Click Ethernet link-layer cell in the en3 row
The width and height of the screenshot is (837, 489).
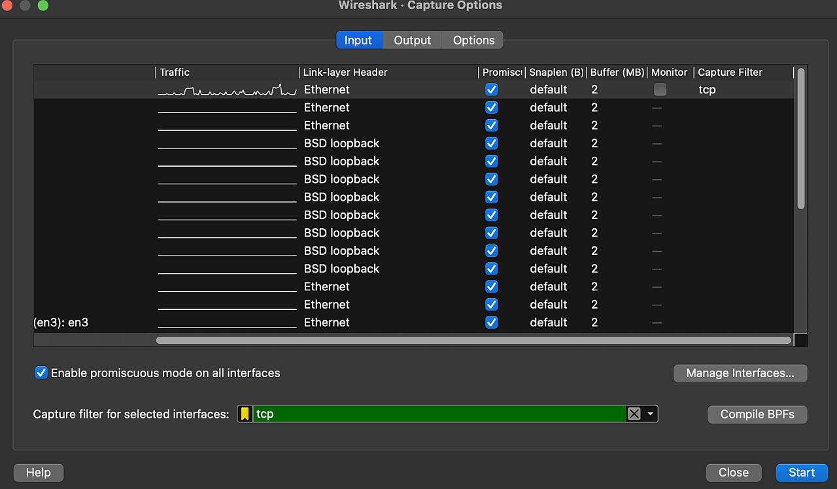tap(327, 322)
